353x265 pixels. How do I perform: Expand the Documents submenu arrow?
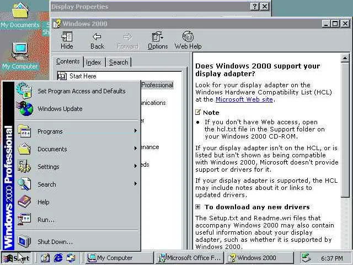tap(135, 149)
